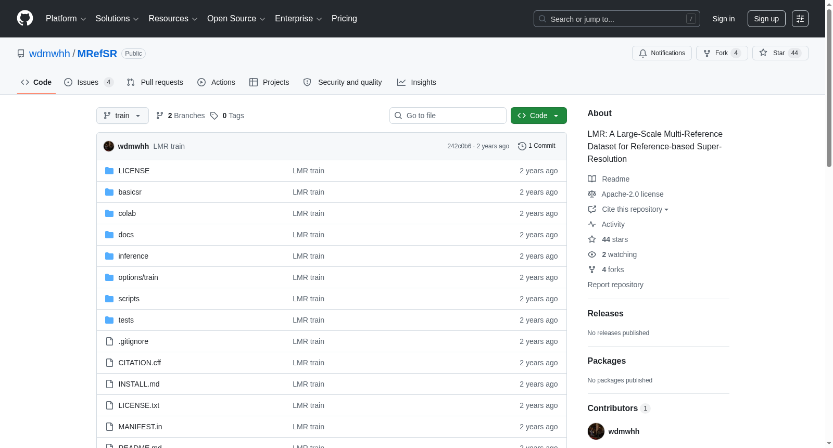Image resolution: width=833 pixels, height=448 pixels.
Task: Switch to the Issues tab
Action: tap(89, 82)
